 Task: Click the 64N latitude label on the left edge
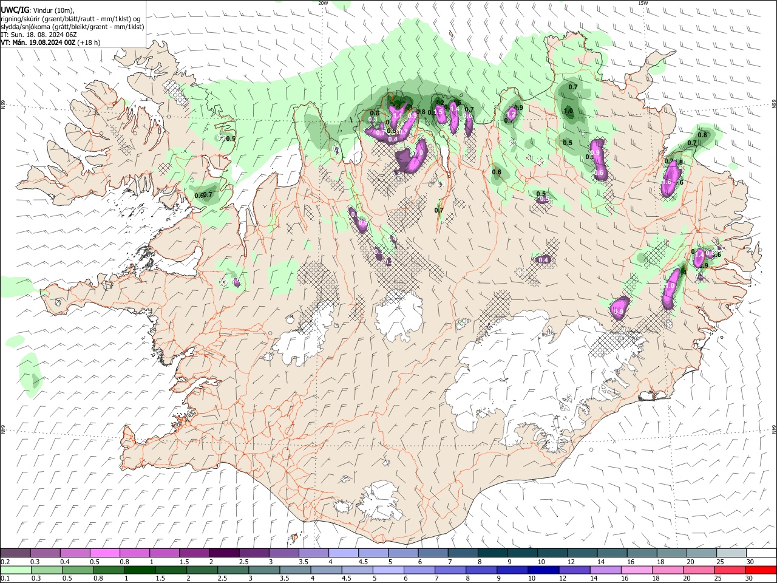3,430
